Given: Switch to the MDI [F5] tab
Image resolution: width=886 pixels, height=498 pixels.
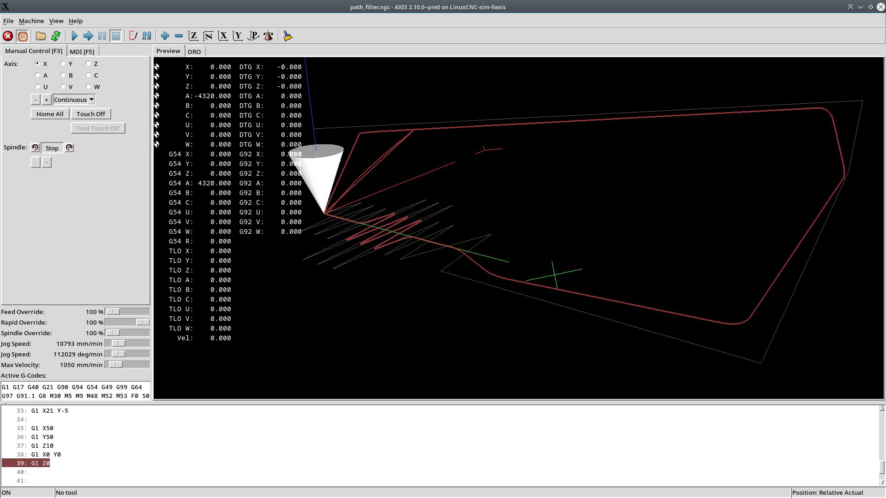Looking at the screenshot, I should point(82,52).
